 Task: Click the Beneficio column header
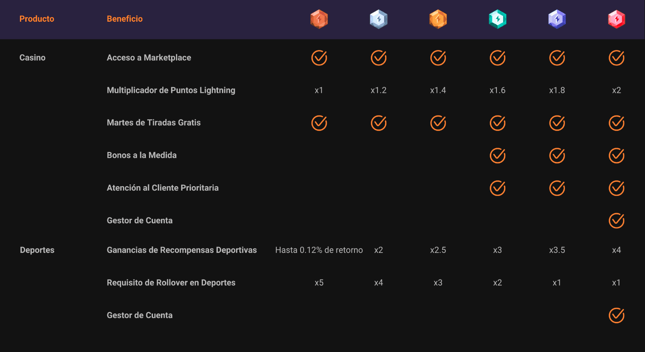tap(125, 19)
